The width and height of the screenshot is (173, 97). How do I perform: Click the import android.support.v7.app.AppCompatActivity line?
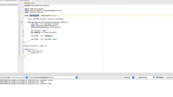click(x=43, y=11)
